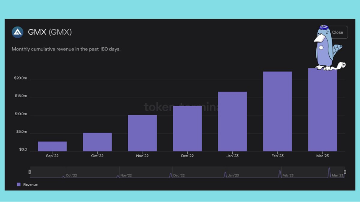
Task: Select the Nov '22 revenue bar
Action: point(142,133)
